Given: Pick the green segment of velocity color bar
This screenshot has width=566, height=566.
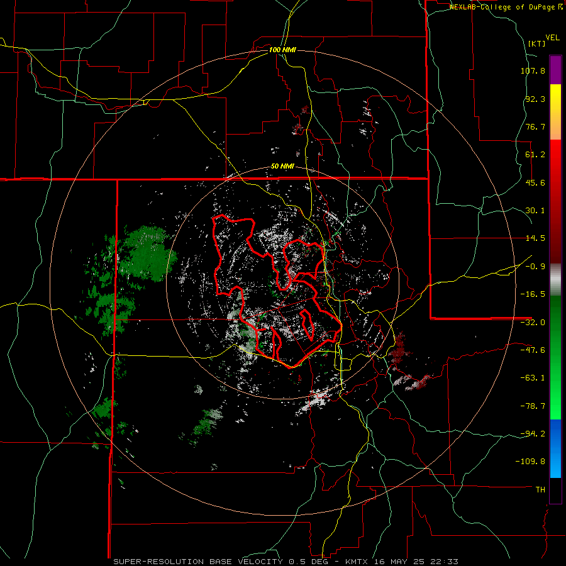Looking at the screenshot, I should click(555, 357).
